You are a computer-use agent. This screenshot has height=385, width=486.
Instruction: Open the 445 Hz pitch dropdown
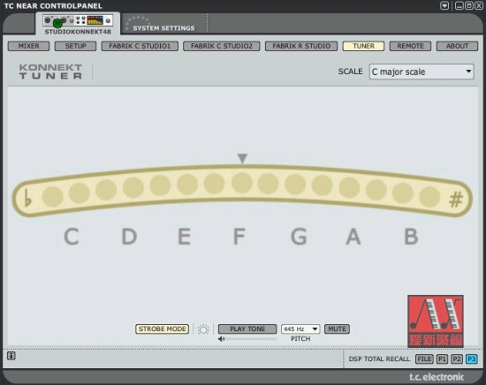click(x=300, y=329)
